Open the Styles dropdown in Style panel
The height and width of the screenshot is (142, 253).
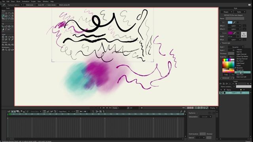pos(240,12)
